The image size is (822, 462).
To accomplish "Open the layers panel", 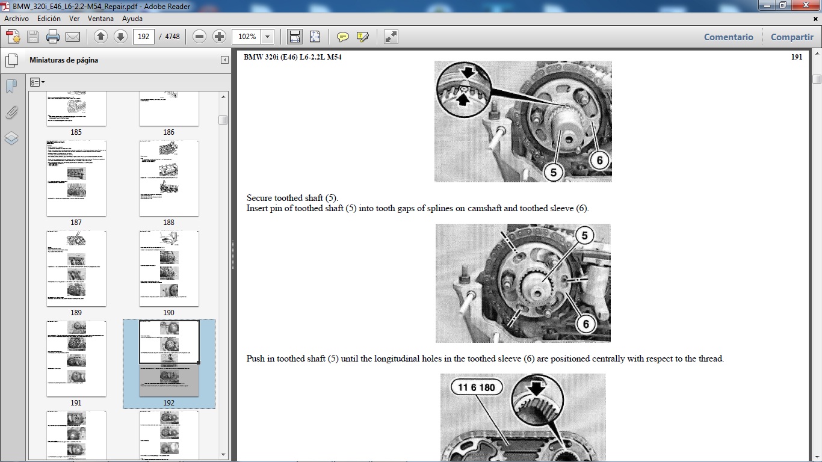I will click(11, 138).
